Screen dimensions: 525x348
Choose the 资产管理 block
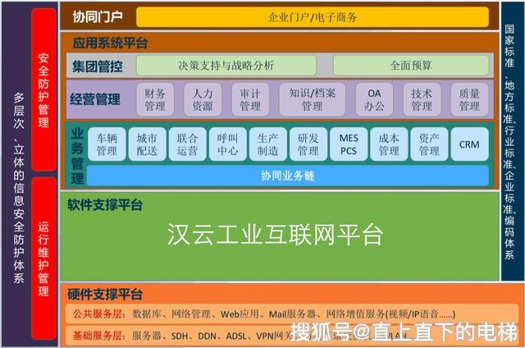tap(429, 144)
